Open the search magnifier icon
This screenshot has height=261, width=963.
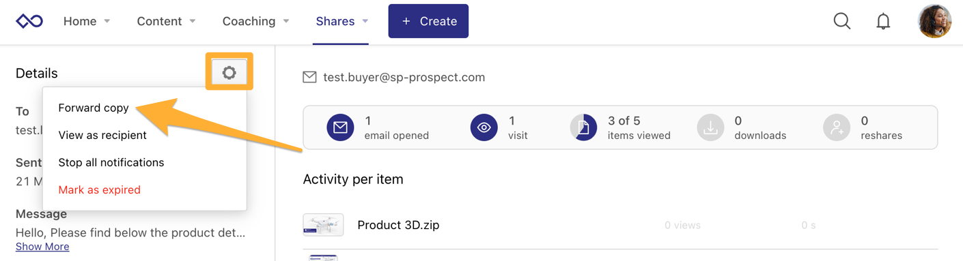click(842, 21)
